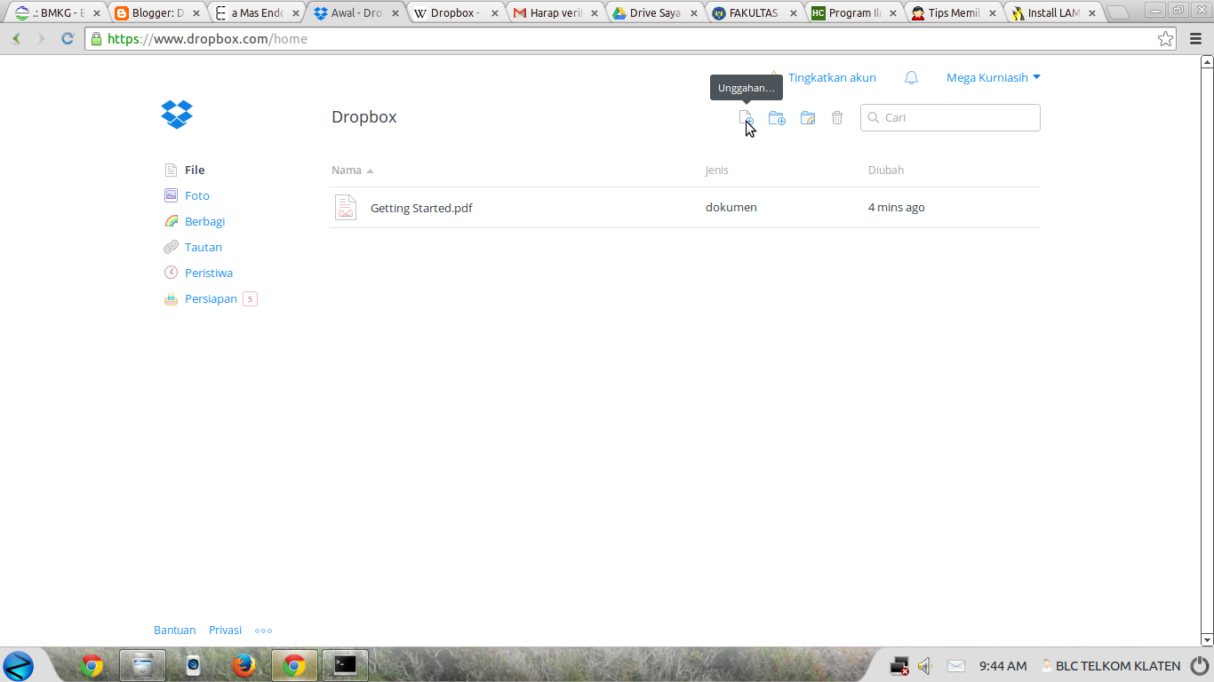Click the Tingkatkan akun link
This screenshot has height=682, width=1214.
pos(832,77)
